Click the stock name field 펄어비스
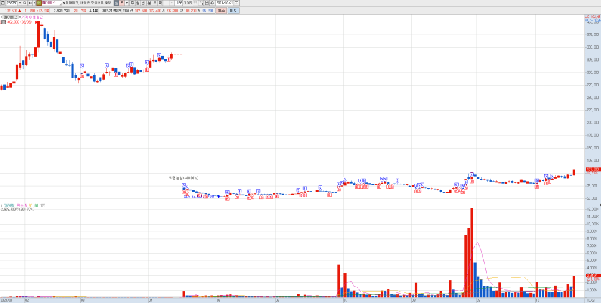The image size is (601, 303). [x=52, y=2]
